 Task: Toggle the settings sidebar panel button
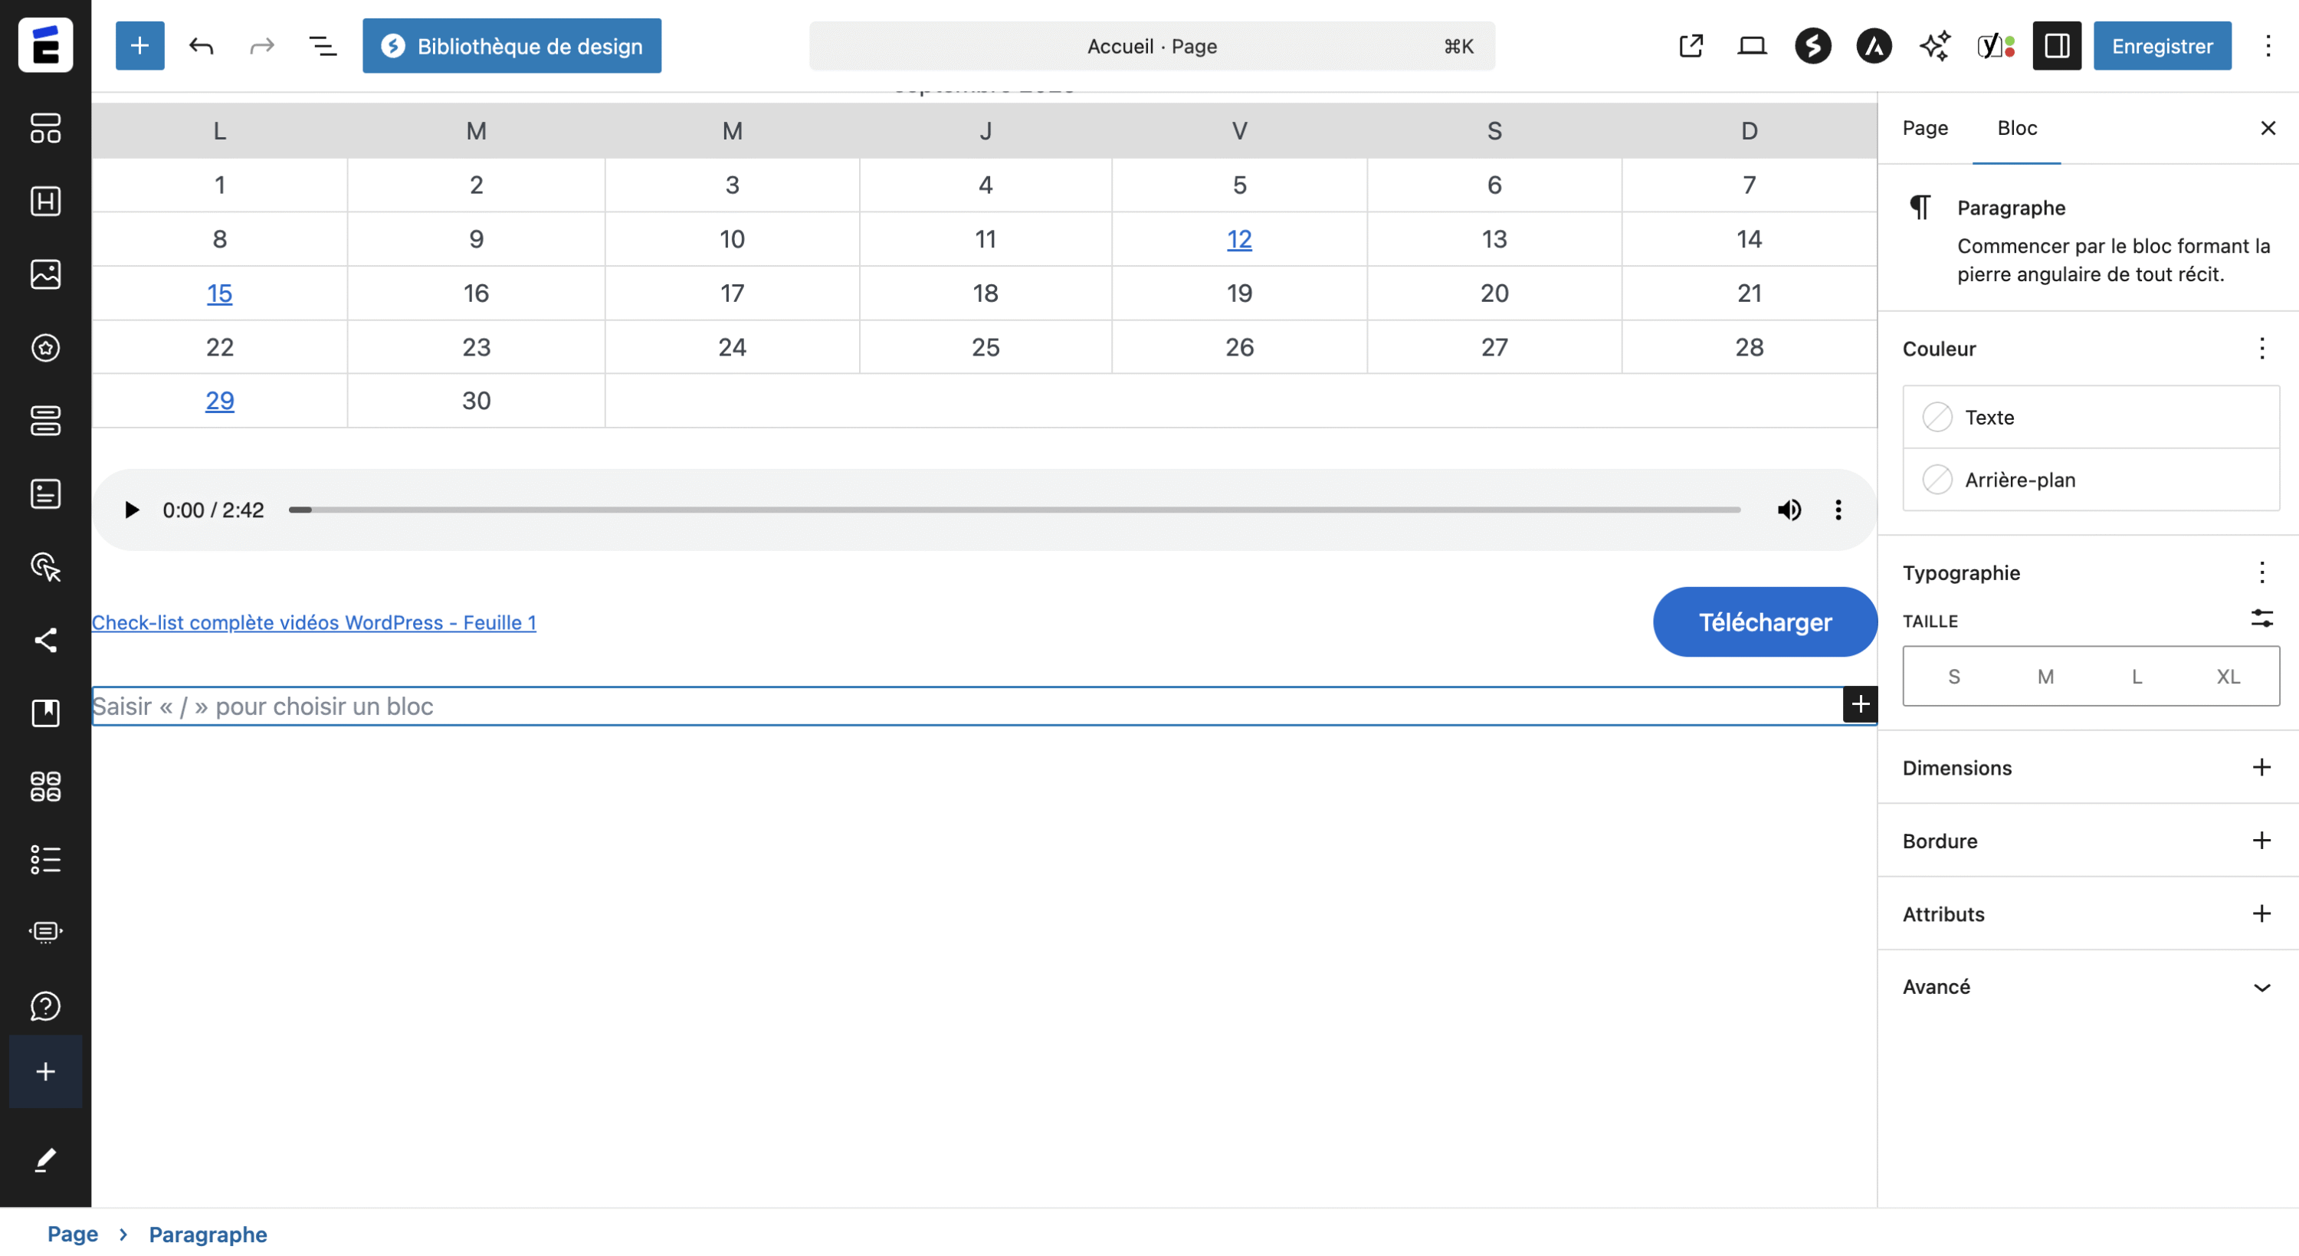2056,45
